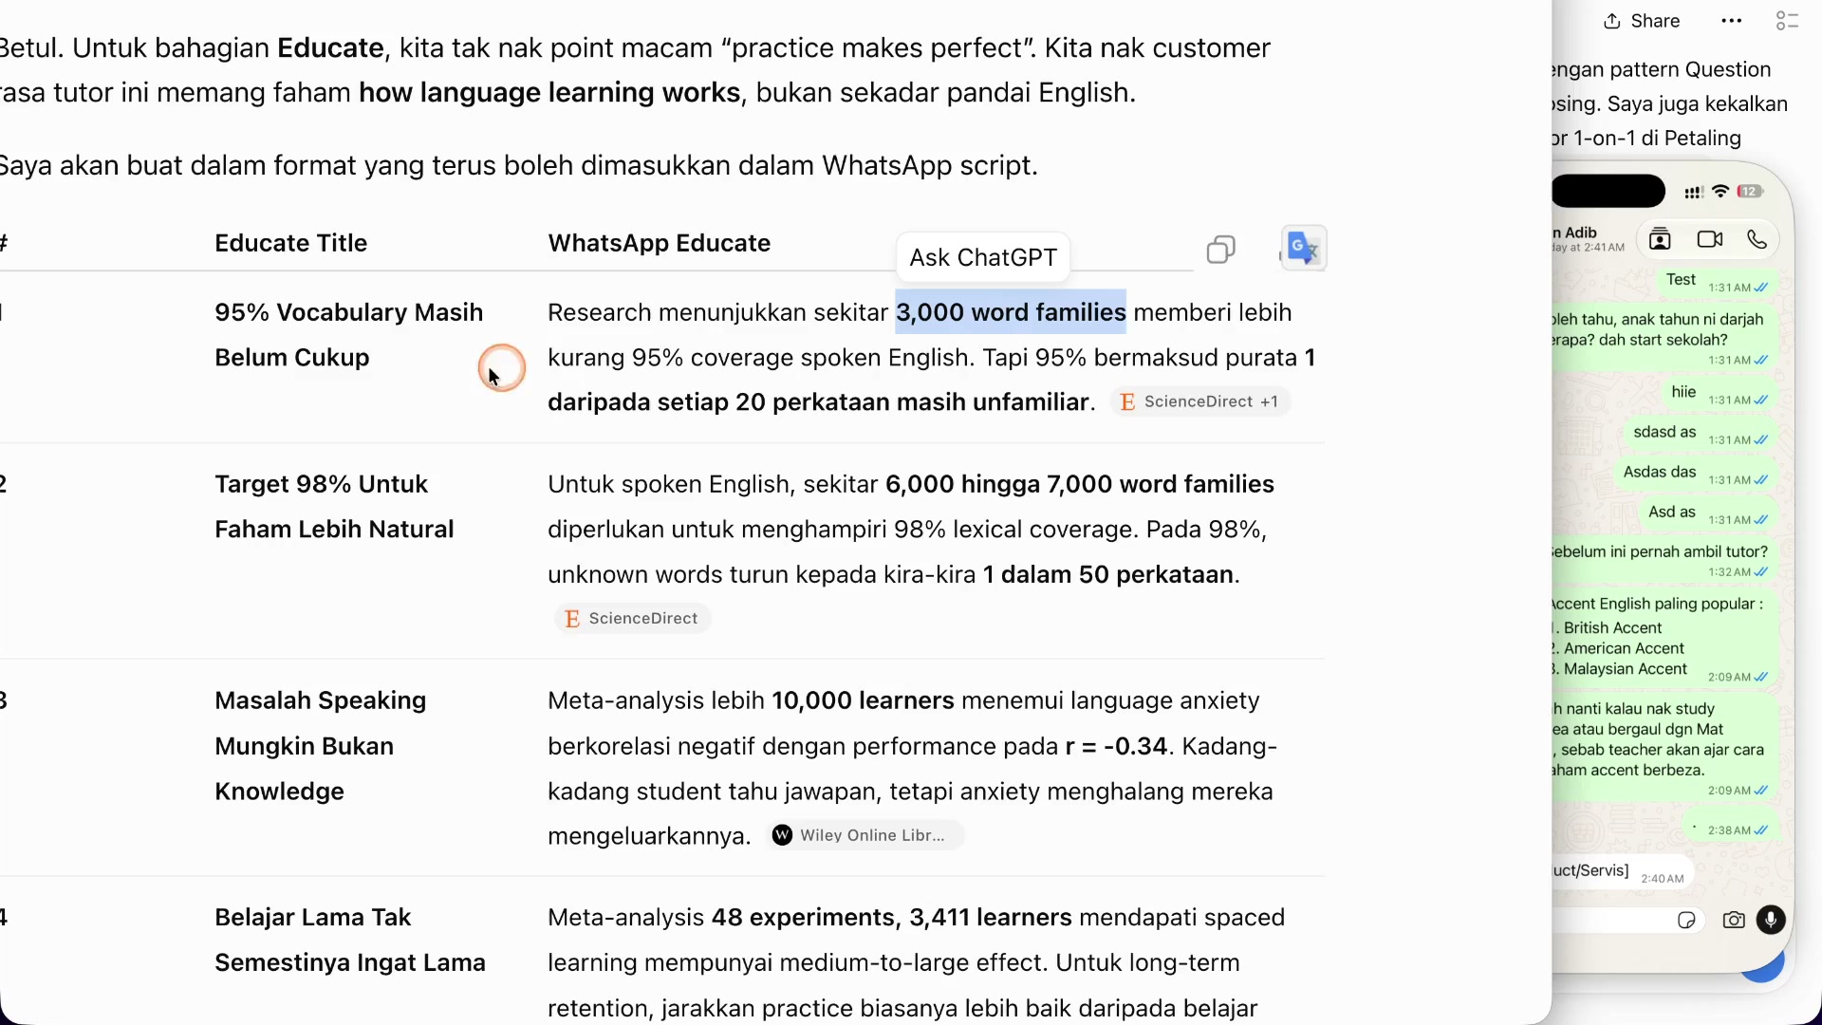Click the '10,000 learners' bold text

[x=863, y=700]
